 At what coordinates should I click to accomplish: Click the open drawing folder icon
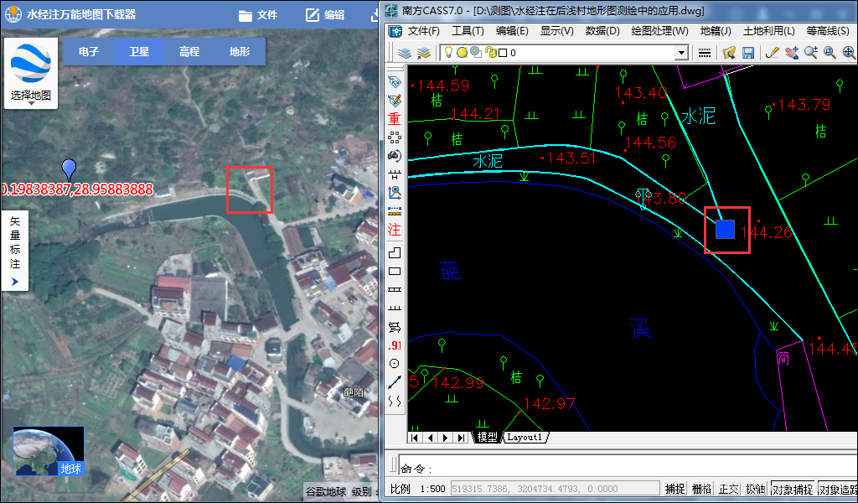[x=729, y=53]
